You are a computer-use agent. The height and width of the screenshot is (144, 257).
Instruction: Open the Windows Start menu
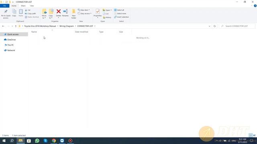click(x=4, y=140)
